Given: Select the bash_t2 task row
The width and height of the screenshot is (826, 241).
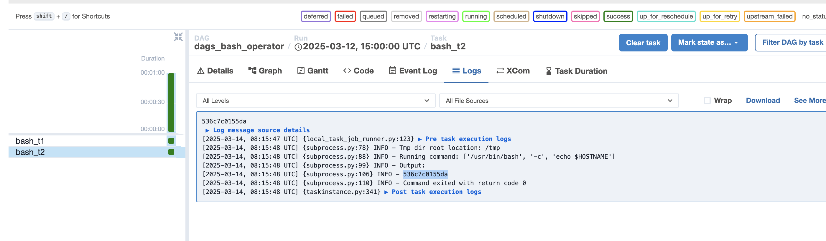Looking at the screenshot, I should pos(96,152).
